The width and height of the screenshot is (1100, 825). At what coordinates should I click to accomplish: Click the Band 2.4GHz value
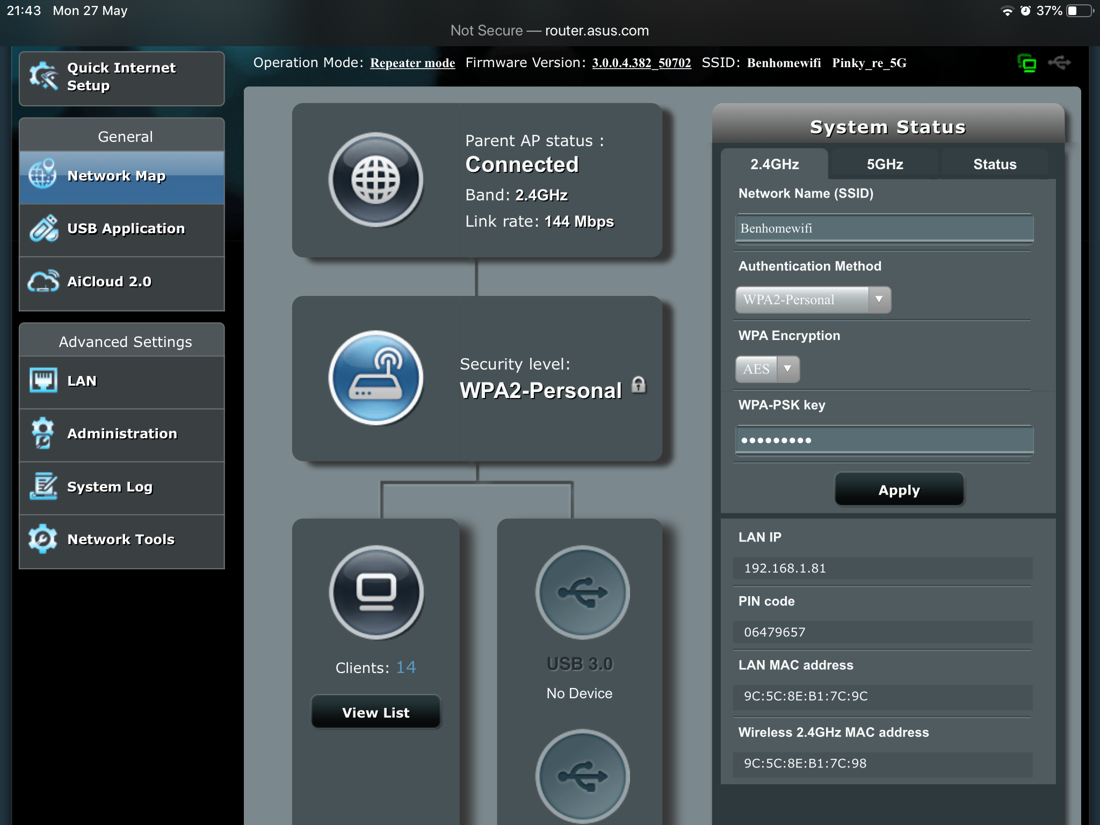[541, 195]
